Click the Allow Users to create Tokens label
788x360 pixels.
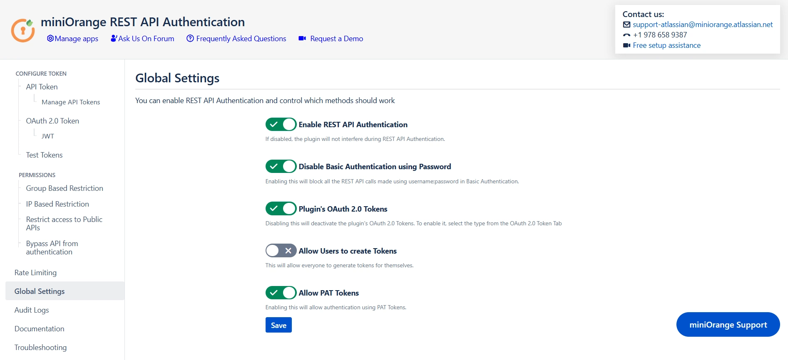click(348, 251)
